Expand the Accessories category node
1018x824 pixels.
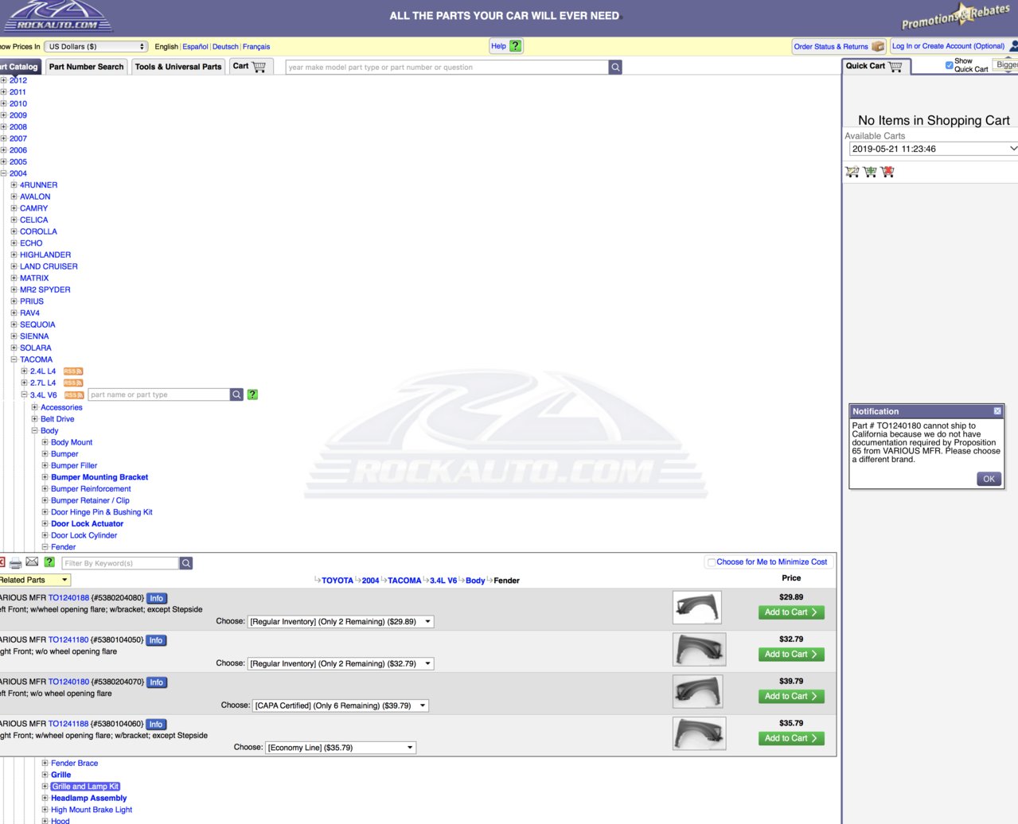34,407
